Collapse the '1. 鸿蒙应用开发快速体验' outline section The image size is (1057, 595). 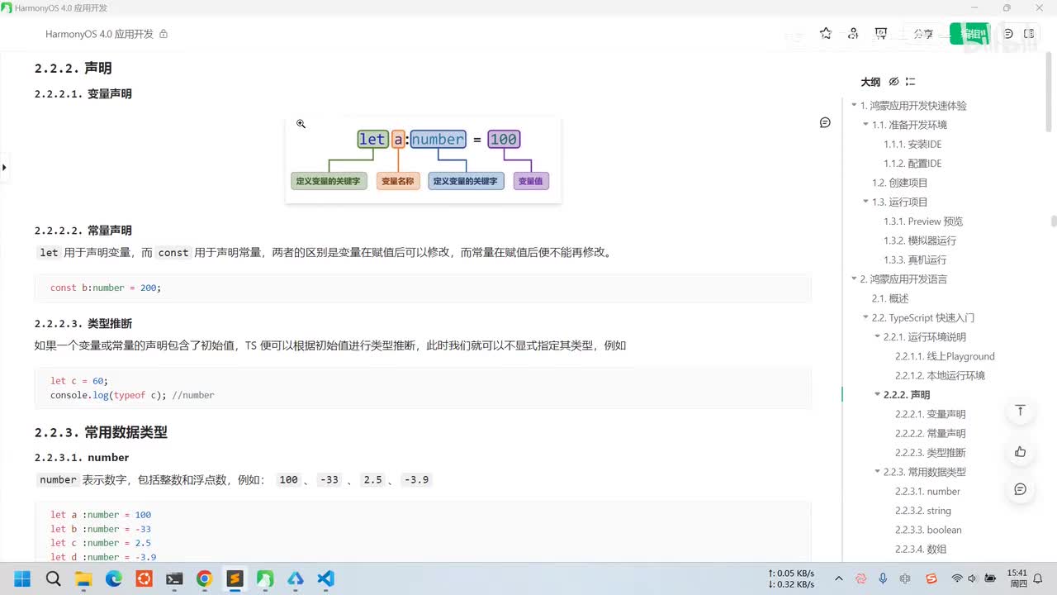click(854, 106)
